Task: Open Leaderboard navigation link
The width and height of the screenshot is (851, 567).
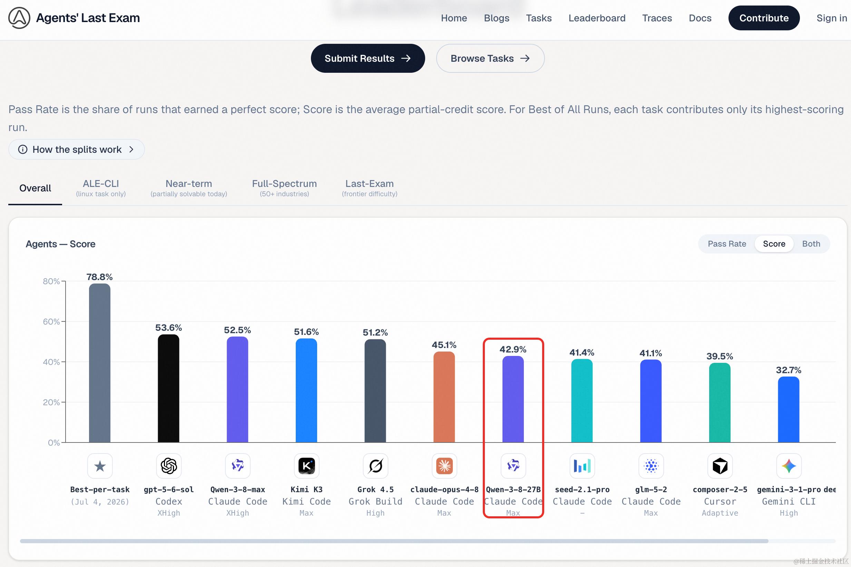Action: [597, 18]
